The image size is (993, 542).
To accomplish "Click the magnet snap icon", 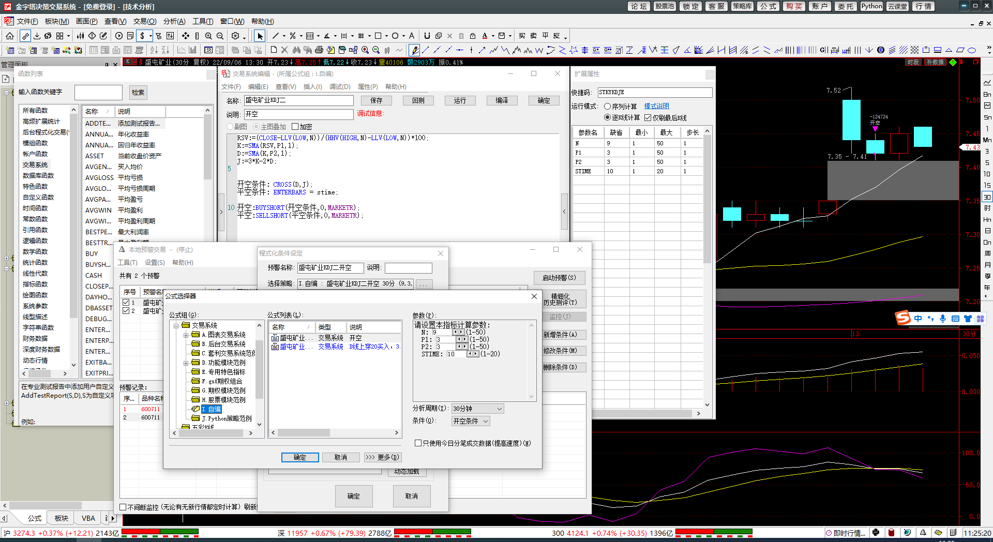I will (427, 36).
